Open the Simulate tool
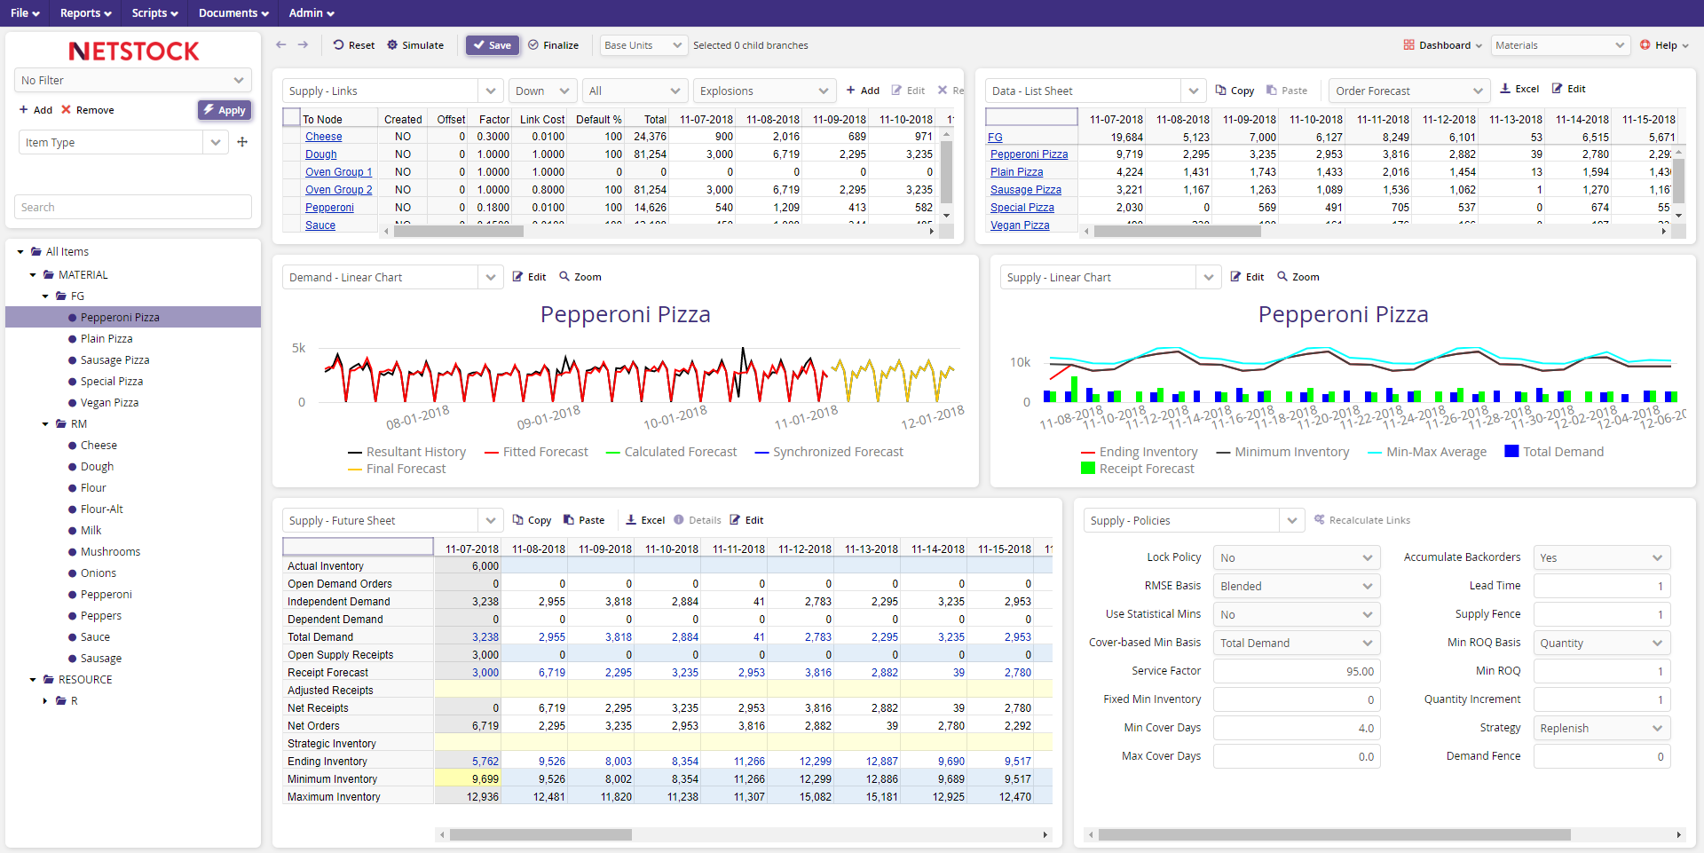Image resolution: width=1704 pixels, height=853 pixels. (x=414, y=45)
